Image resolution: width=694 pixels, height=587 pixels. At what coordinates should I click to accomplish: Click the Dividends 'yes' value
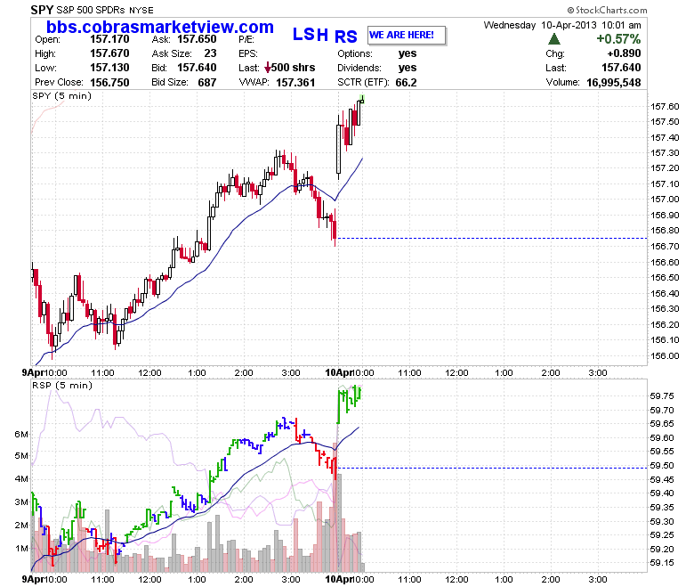(x=408, y=68)
